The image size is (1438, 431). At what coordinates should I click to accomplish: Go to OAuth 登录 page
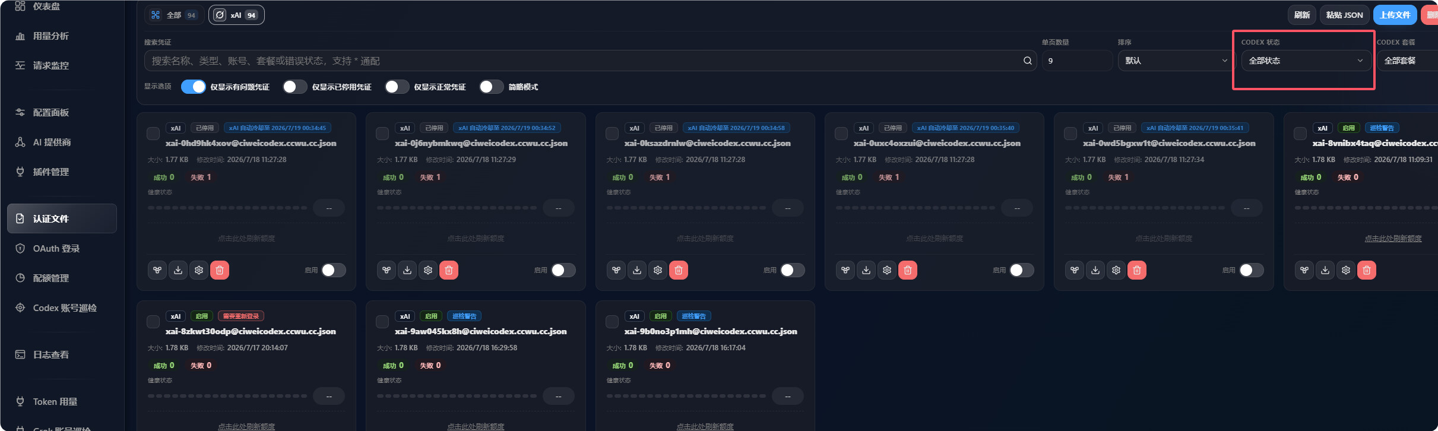point(62,249)
